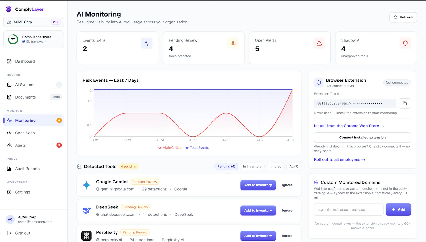The image size is (426, 242).
Task: Click the Pending Review eye icon
Action: (233, 43)
